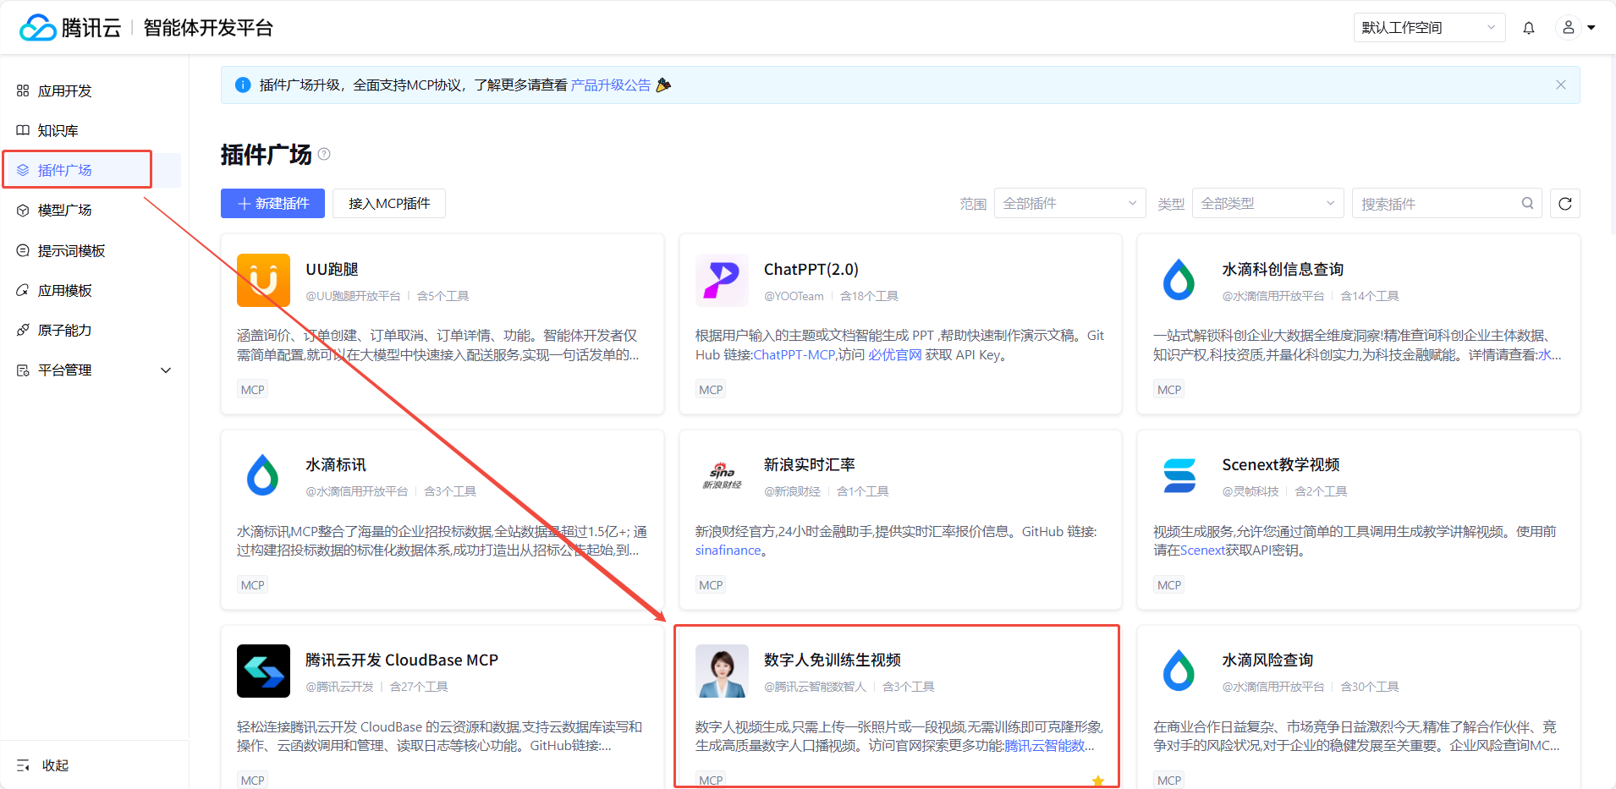Open the 腾讯云智能数... link in 数字人 card
The width and height of the screenshot is (1616, 789).
1049,746
